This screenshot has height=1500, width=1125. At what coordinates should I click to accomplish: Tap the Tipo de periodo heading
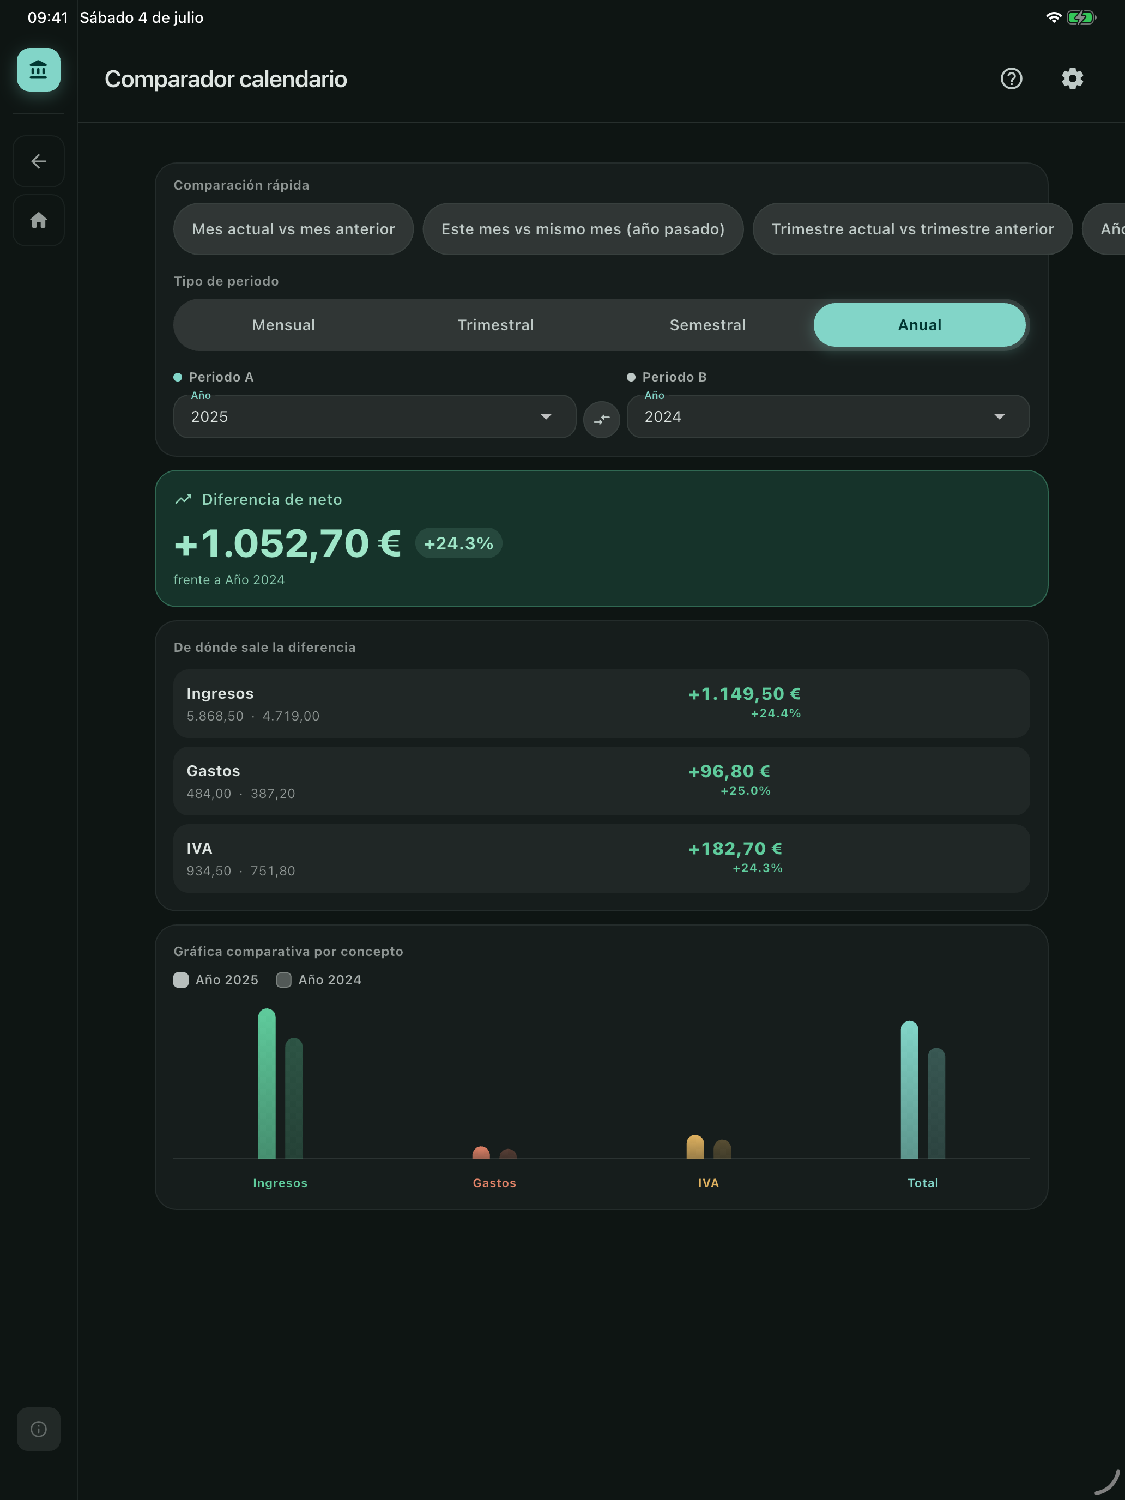[226, 281]
